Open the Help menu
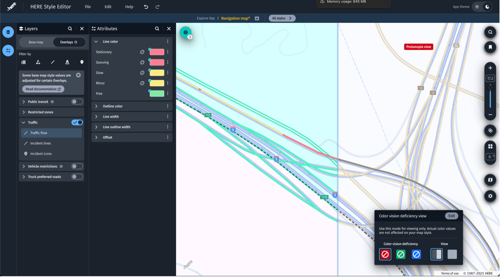 pyautogui.click(x=130, y=7)
